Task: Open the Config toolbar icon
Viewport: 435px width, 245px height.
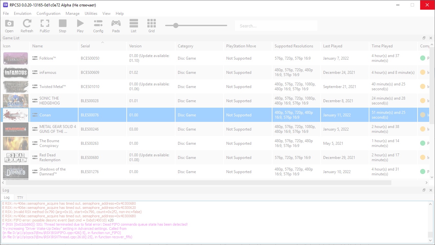Action: pos(98,26)
